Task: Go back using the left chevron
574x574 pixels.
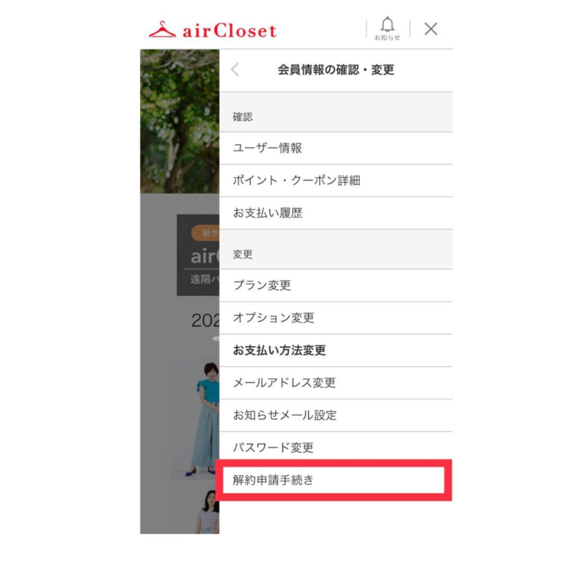Action: point(235,69)
